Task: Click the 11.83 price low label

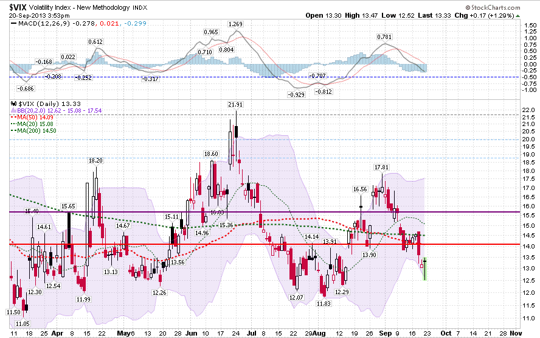Action: (324, 303)
